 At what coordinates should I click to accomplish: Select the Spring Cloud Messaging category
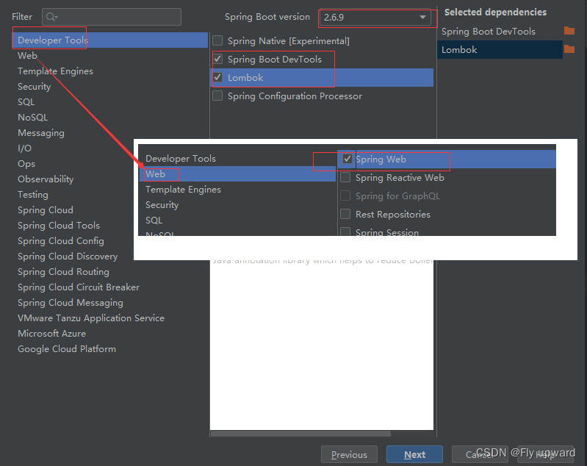[71, 303]
